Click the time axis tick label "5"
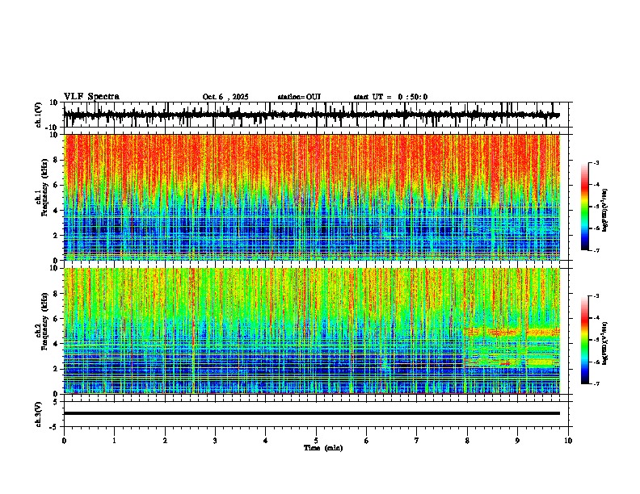 click(x=316, y=441)
